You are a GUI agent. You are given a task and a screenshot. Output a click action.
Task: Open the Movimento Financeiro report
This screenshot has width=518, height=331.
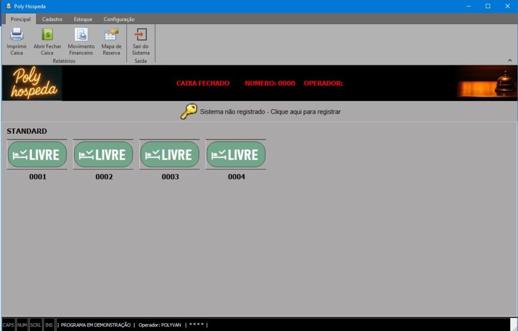(x=81, y=35)
